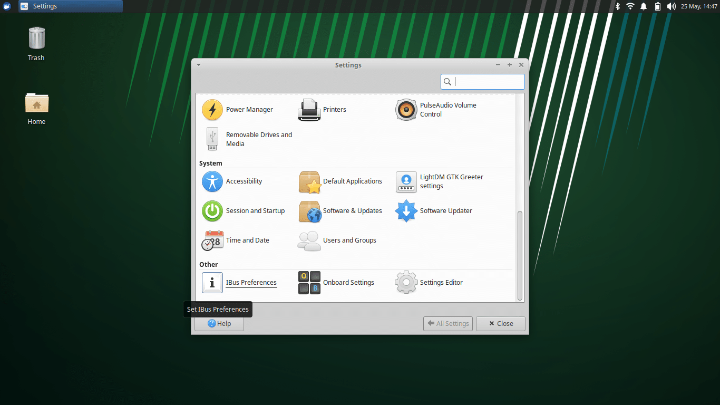This screenshot has height=405, width=720.
Task: Open LightDM GTK Greeter settings icon
Action: [406, 182]
